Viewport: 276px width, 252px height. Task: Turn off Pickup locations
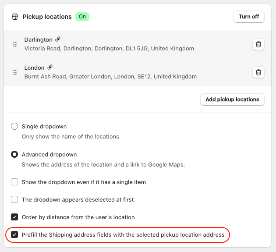pos(249,17)
